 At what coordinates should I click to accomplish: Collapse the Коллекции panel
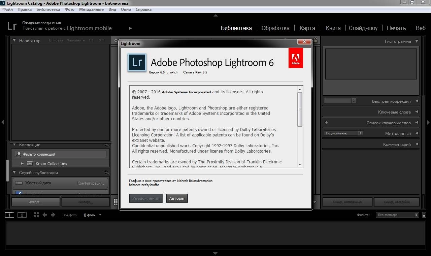pyautogui.click(x=14, y=145)
